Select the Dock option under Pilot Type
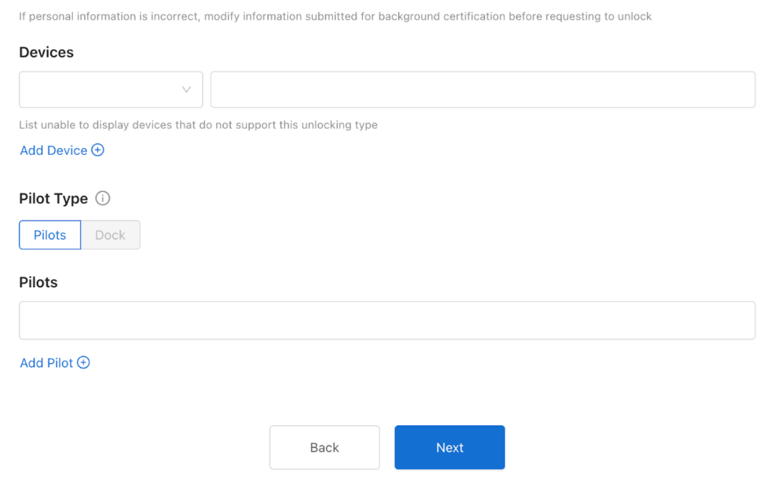Screen dimensions: 781x488 click(110, 235)
